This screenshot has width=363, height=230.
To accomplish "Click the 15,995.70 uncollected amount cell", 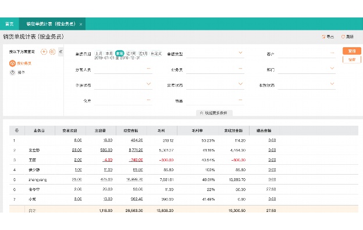I will (237, 179).
